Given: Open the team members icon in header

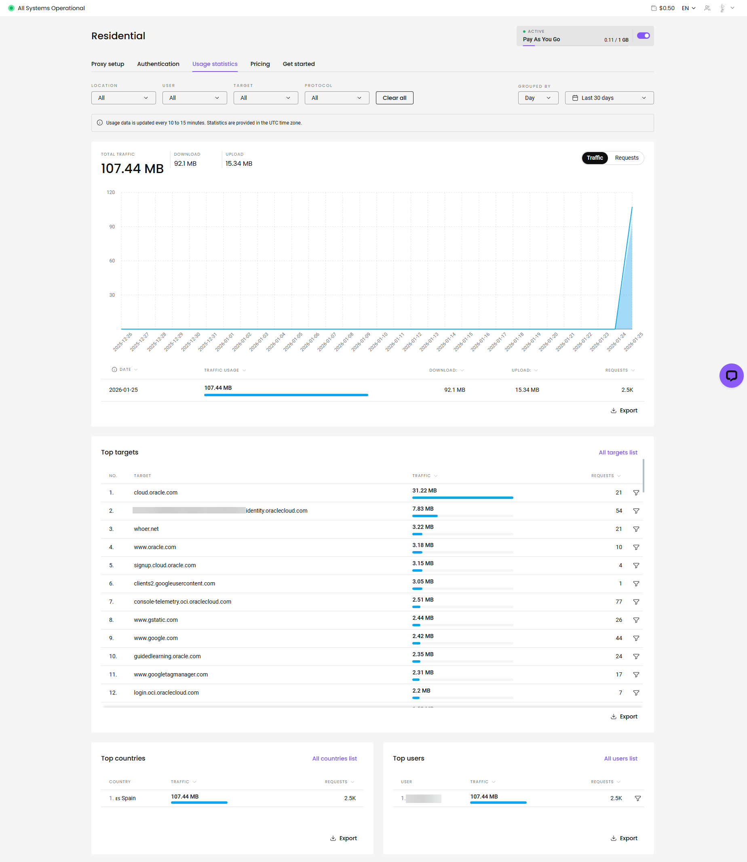Looking at the screenshot, I should 707,8.
